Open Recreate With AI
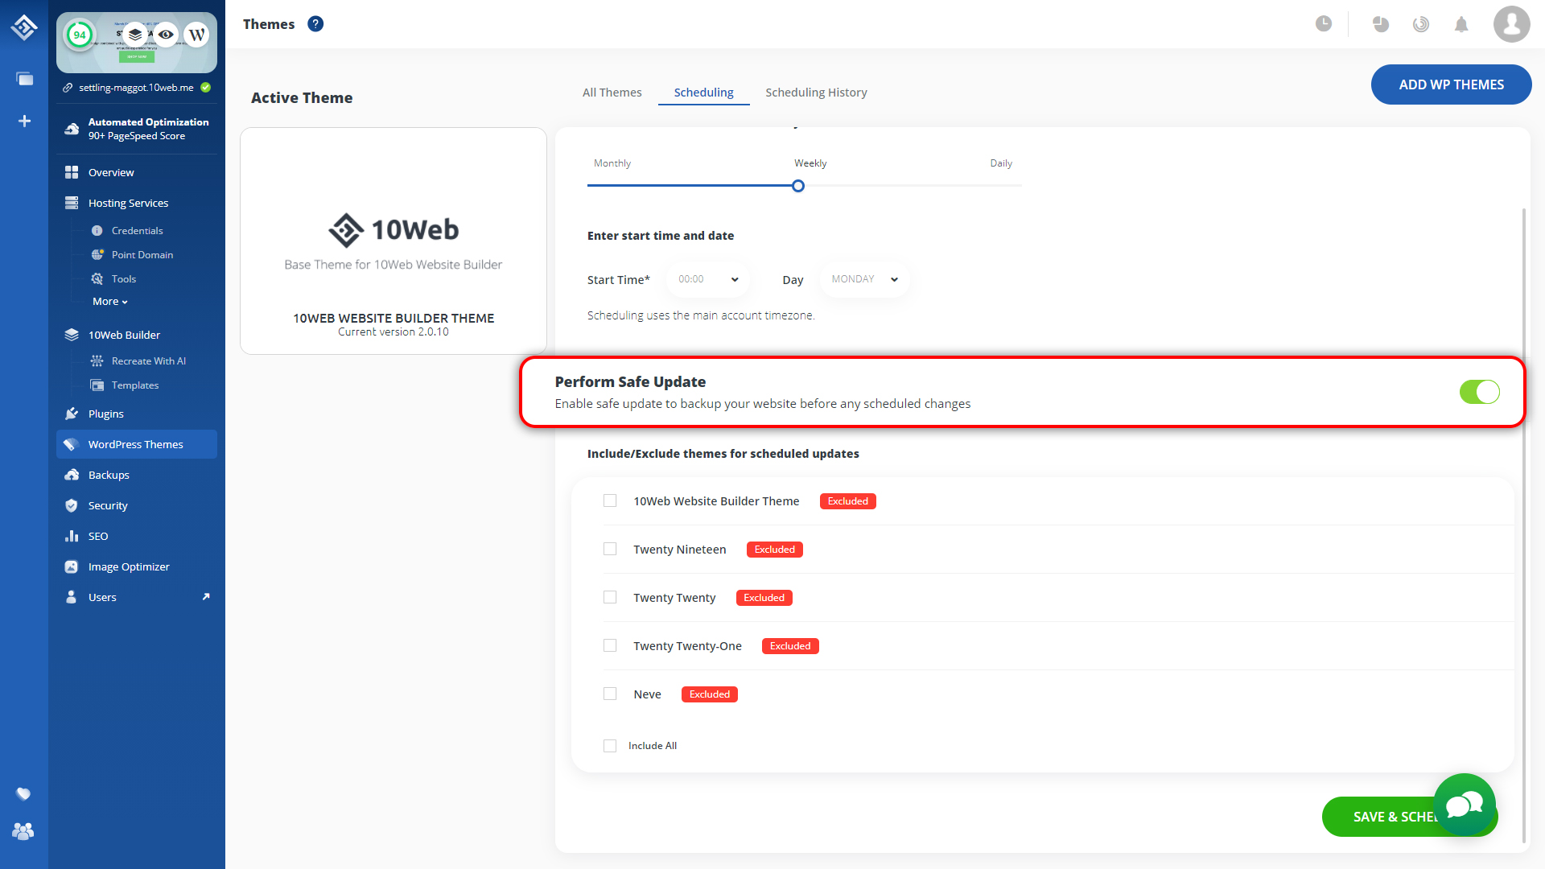 pyautogui.click(x=148, y=361)
